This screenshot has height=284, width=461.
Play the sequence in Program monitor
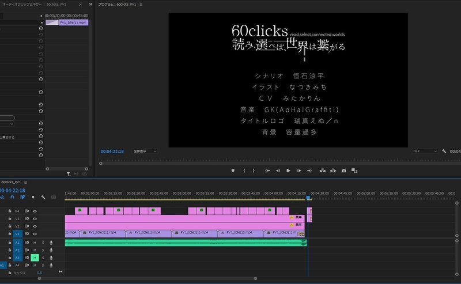tap(289, 171)
